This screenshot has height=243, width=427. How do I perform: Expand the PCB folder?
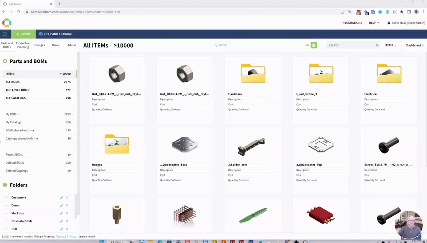point(6,229)
